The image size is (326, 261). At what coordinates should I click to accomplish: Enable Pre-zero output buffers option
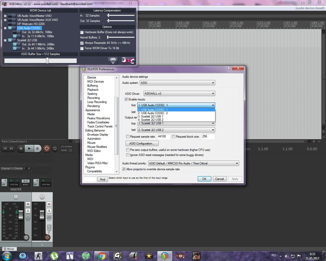[128, 150]
